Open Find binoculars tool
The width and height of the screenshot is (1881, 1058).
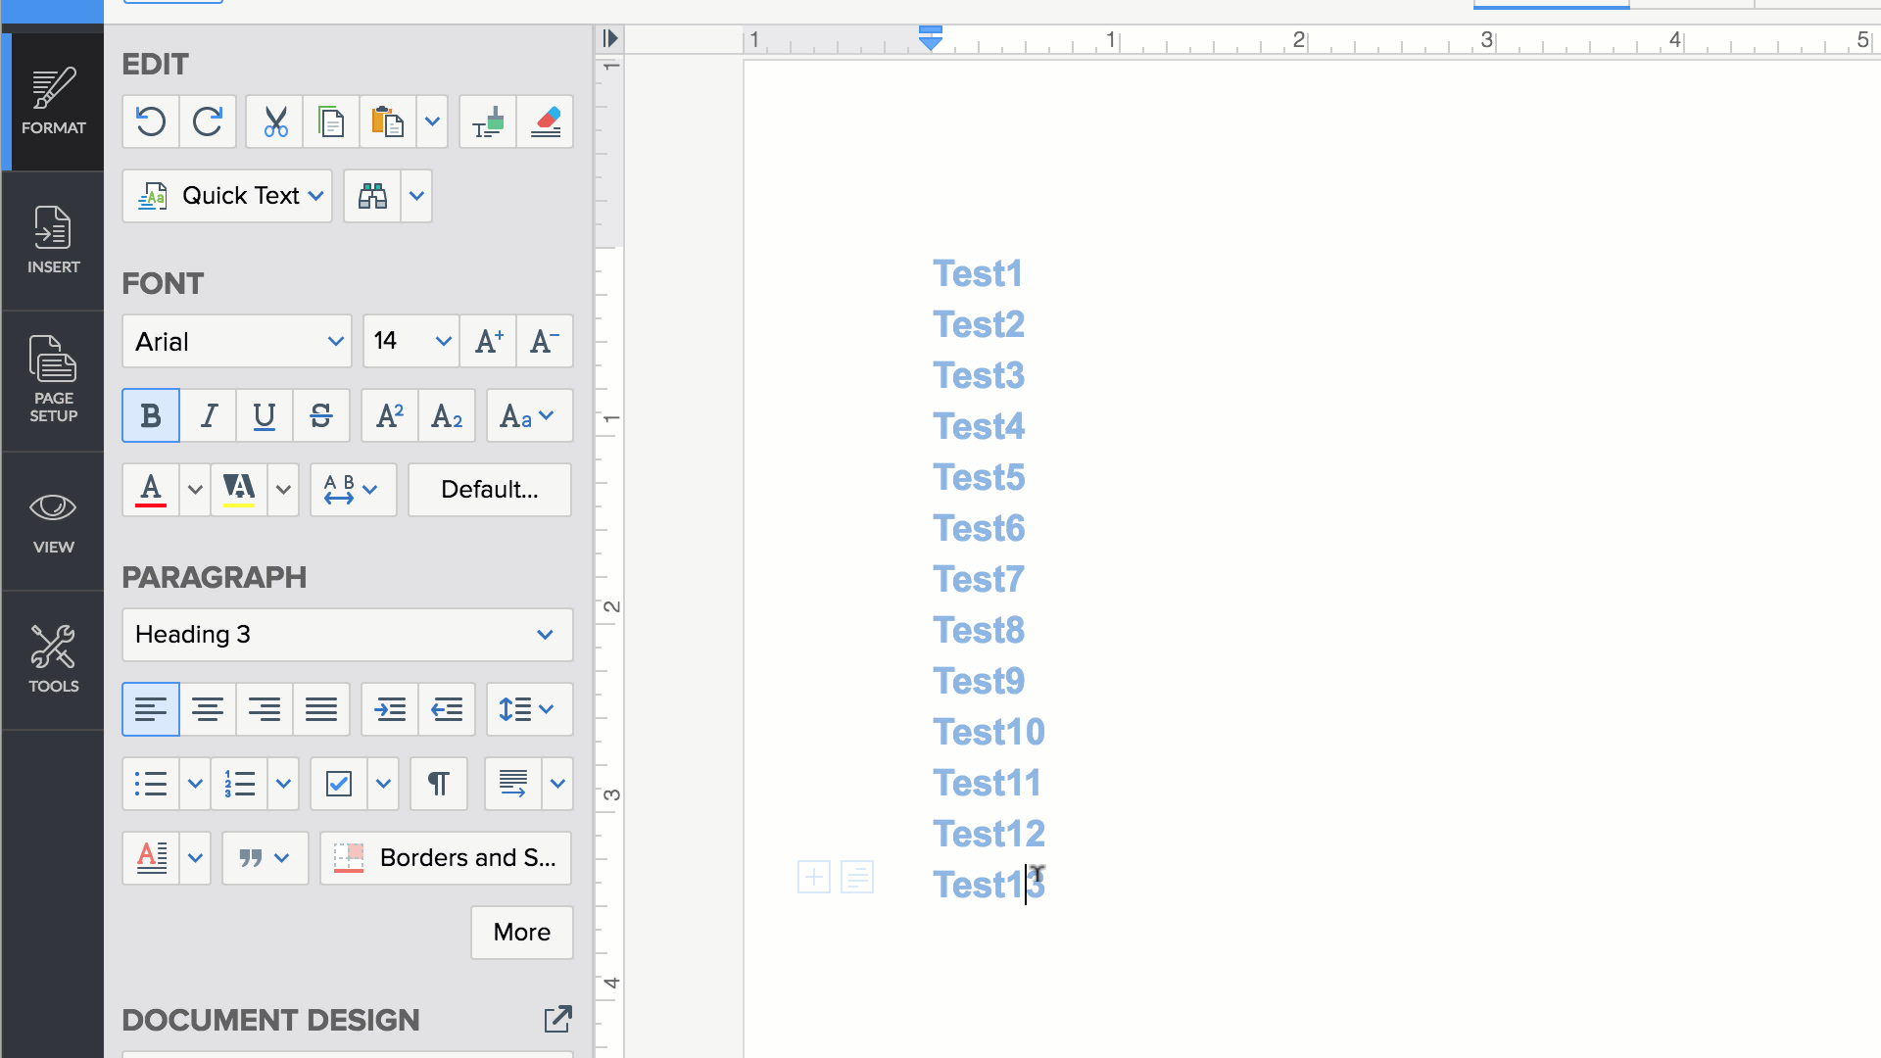[372, 196]
